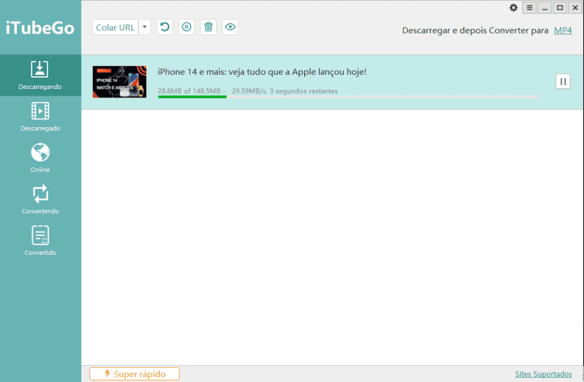Pause the iPhone 14 video download
This screenshot has width=584, height=382.
pyautogui.click(x=562, y=82)
